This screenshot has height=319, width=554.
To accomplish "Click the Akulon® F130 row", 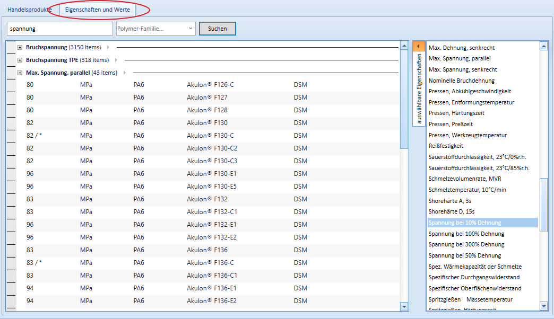I will click(212, 123).
